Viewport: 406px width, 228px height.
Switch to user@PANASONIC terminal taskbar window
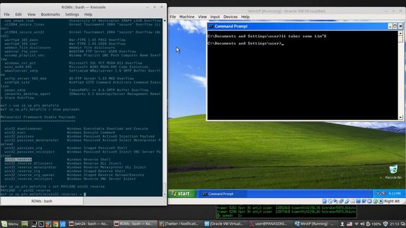click(269, 224)
